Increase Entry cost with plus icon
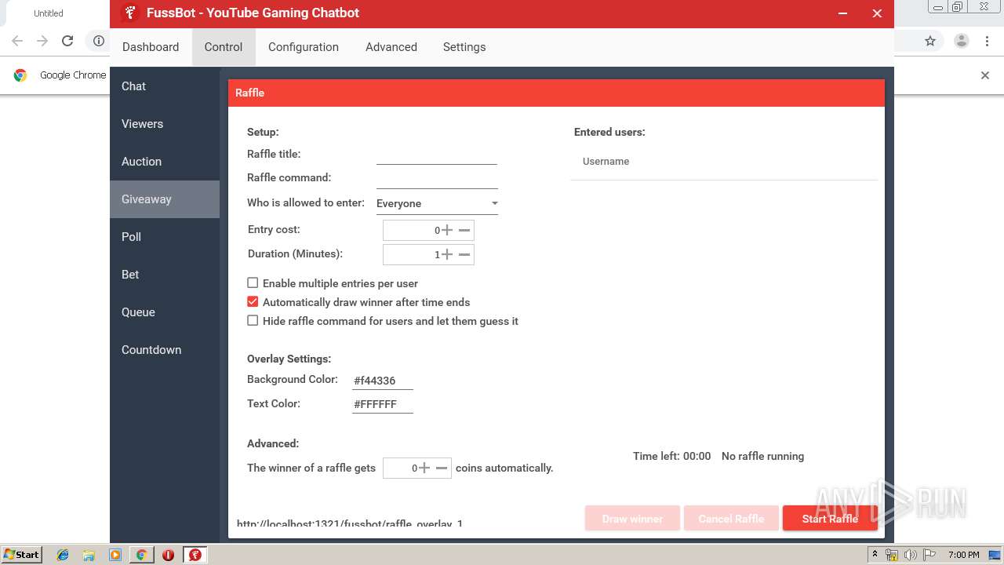 pyautogui.click(x=447, y=230)
